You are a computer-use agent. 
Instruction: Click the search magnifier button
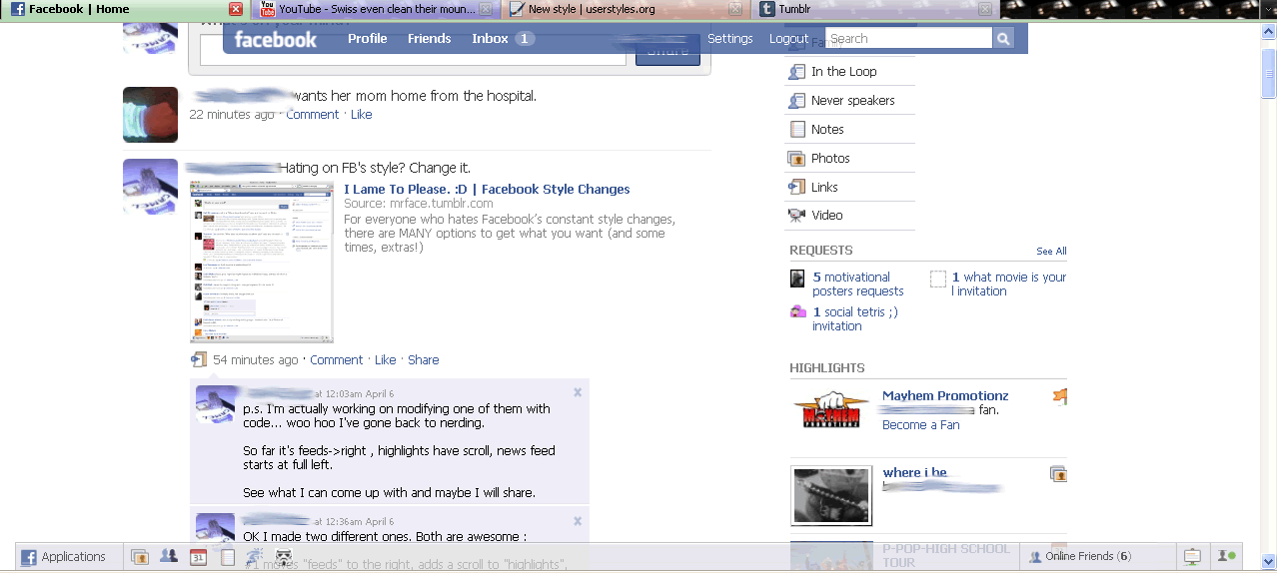click(x=1003, y=38)
